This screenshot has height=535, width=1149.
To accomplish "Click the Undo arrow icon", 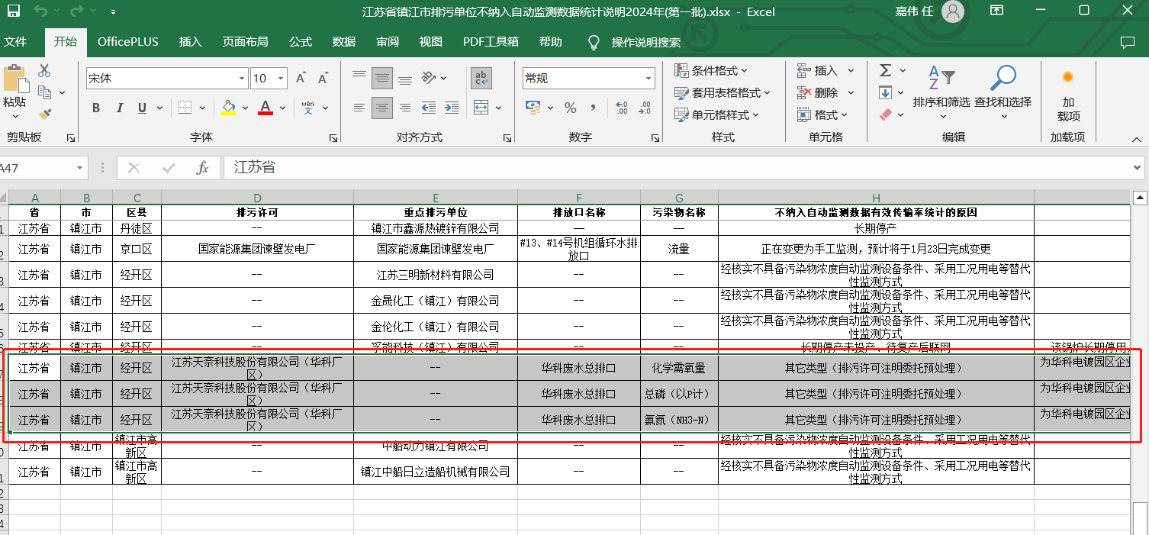I will click(40, 11).
